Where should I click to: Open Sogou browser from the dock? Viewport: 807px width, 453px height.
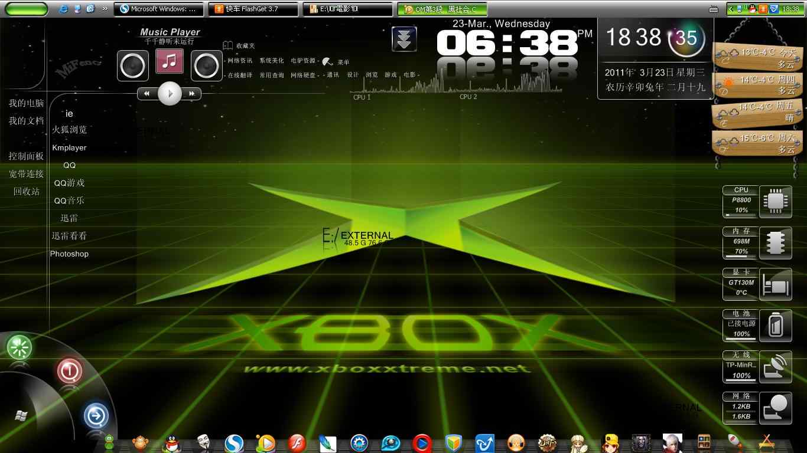pos(235,443)
